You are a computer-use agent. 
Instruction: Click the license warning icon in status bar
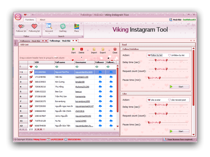(x=165, y=139)
